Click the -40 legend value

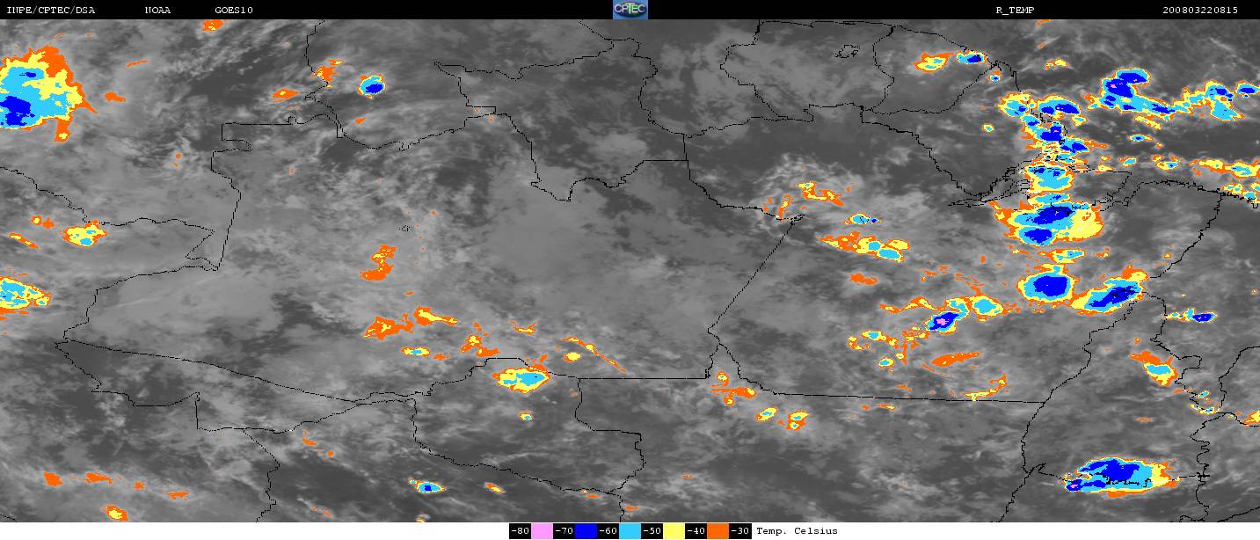(x=696, y=531)
